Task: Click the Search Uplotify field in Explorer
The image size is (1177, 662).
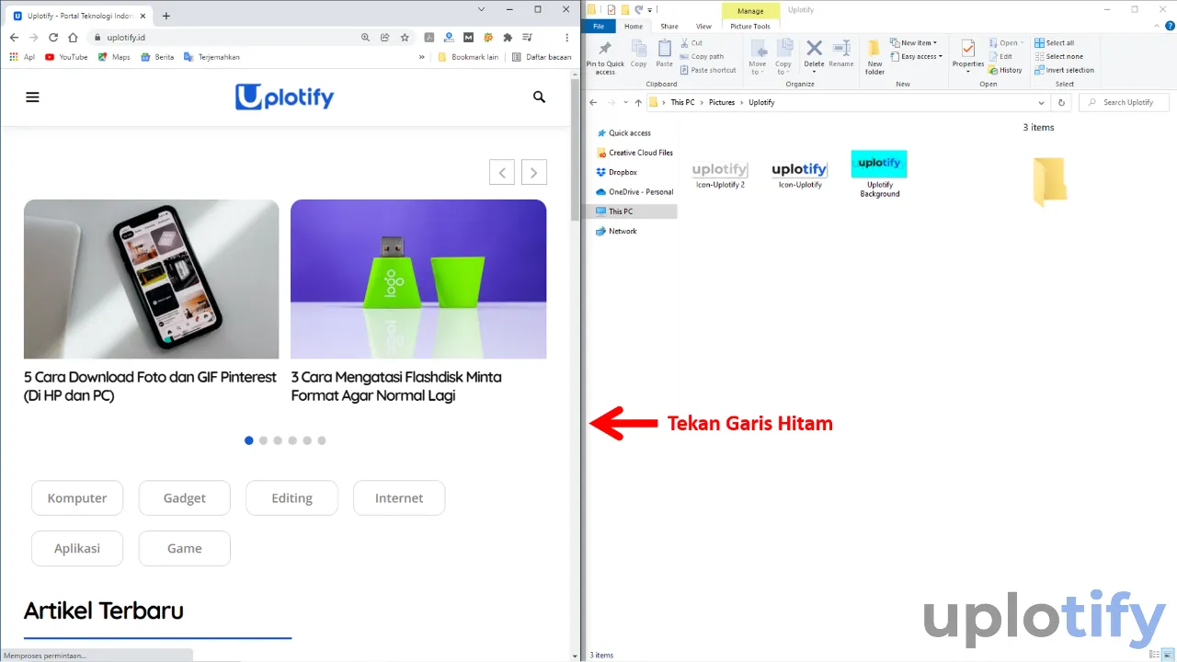Action: 1124,102
